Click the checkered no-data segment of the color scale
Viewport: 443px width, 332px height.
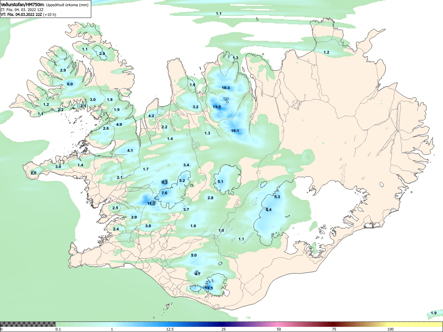[x=28, y=324]
